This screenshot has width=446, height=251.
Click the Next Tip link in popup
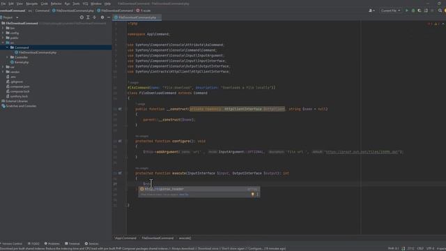(x=184, y=195)
